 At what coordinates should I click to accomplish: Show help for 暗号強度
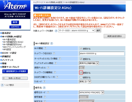point(45,97)
